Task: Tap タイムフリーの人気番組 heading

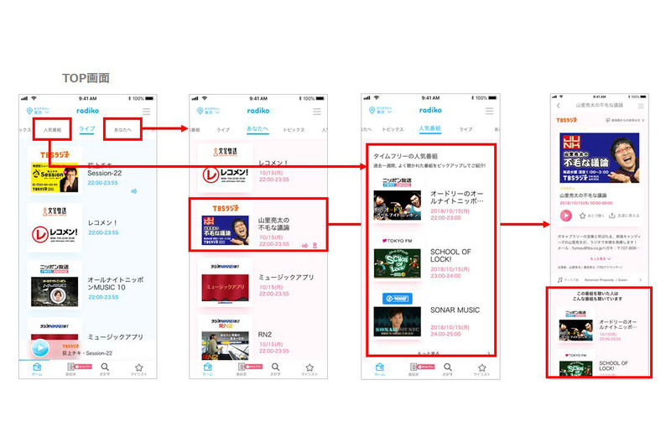Action: coord(405,156)
